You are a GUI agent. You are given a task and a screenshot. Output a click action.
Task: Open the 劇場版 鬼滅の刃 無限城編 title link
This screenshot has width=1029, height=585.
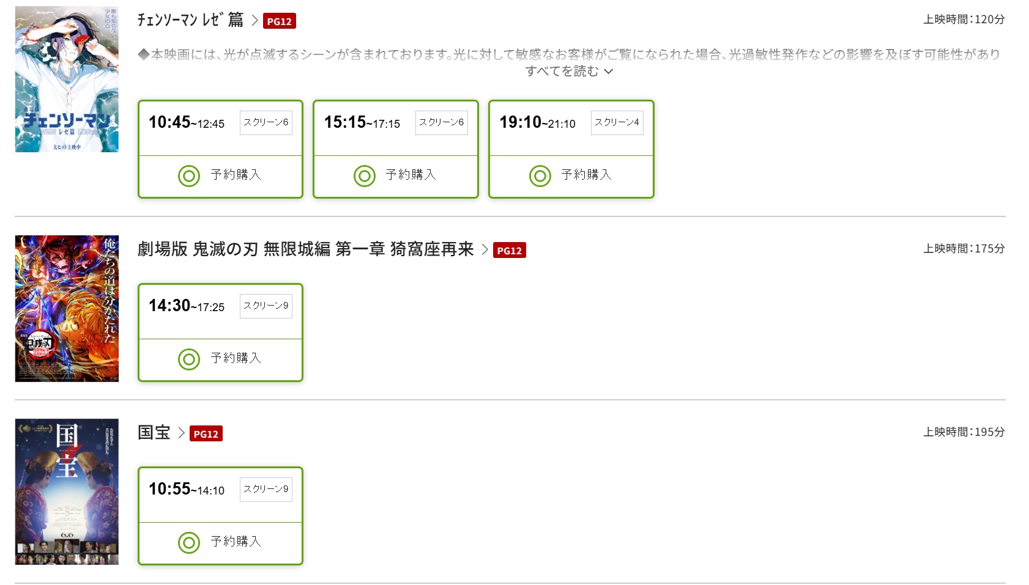click(305, 249)
